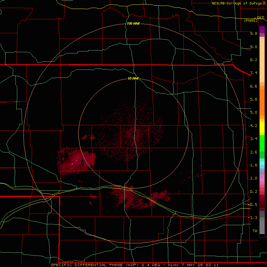Click the 100 NMI range ring label
Screen dimensions: 267x267
click(133, 23)
